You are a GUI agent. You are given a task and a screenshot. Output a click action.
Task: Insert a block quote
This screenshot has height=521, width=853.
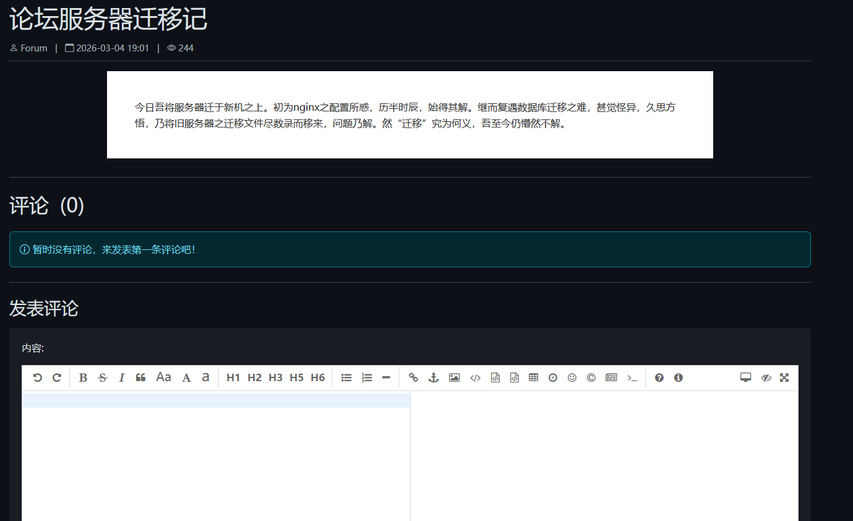click(x=141, y=377)
